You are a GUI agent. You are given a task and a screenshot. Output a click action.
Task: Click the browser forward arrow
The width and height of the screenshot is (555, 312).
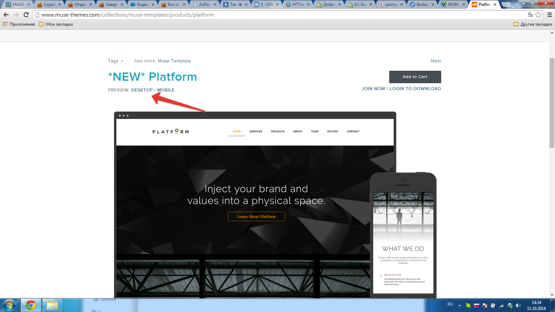[x=16, y=15]
